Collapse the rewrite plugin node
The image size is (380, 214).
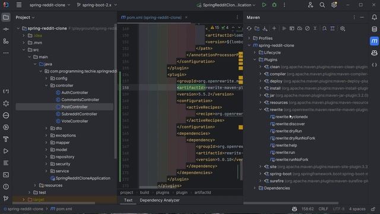(260, 109)
